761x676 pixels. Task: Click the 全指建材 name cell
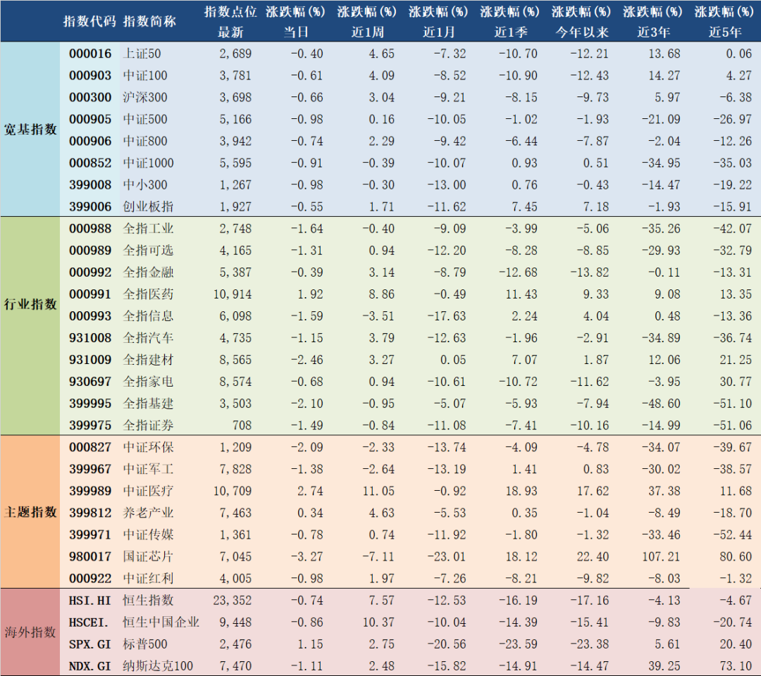[x=148, y=360]
